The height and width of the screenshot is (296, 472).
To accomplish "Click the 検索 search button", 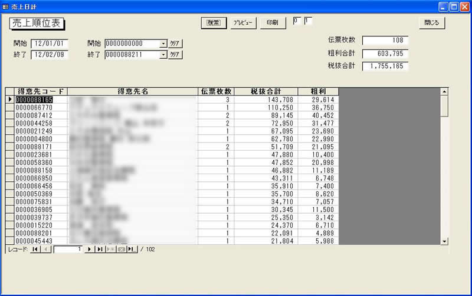I will click(x=211, y=23).
